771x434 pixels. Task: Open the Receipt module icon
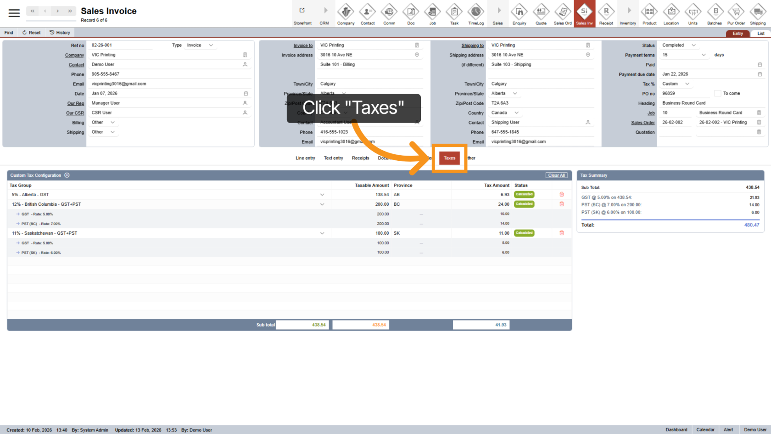click(x=606, y=14)
